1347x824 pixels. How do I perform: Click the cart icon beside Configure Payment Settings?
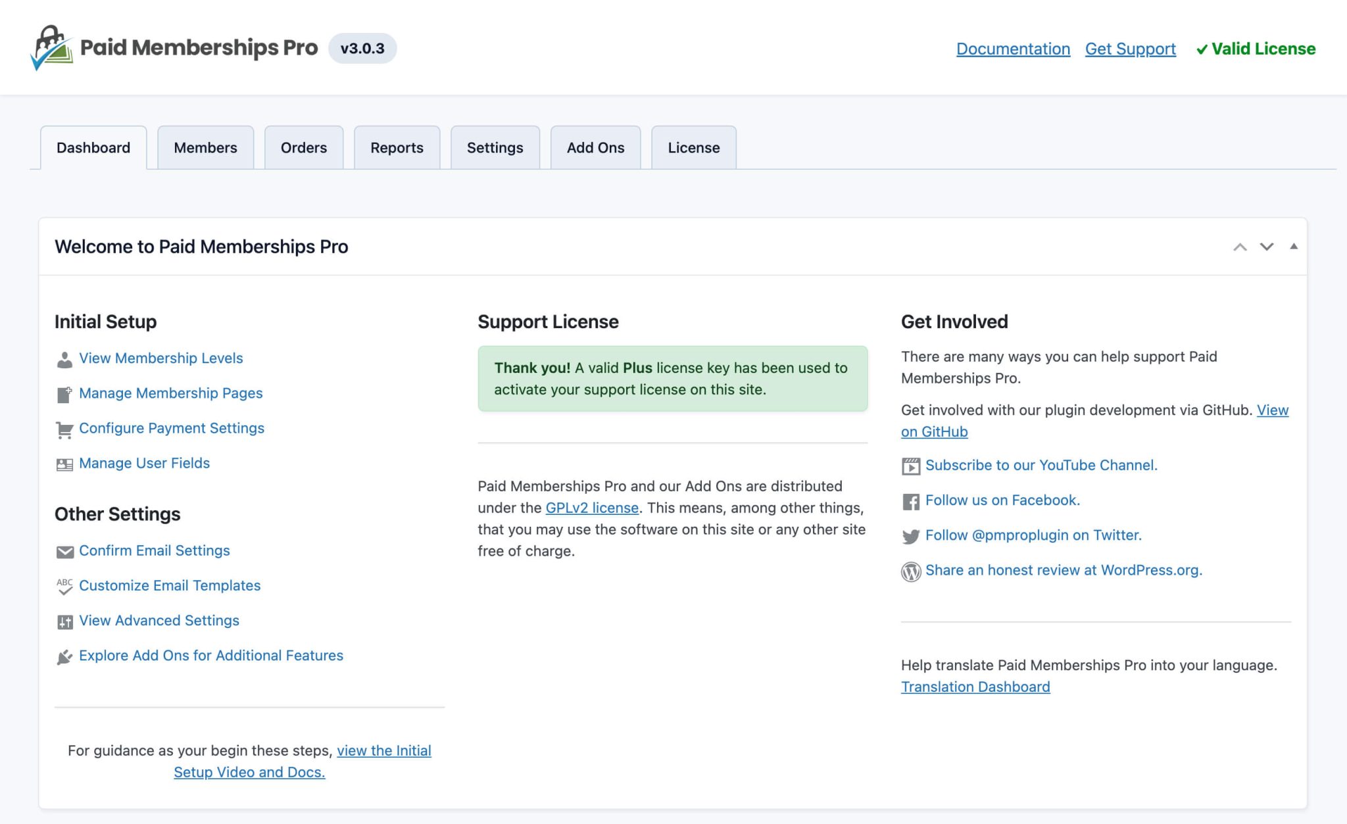pyautogui.click(x=64, y=429)
